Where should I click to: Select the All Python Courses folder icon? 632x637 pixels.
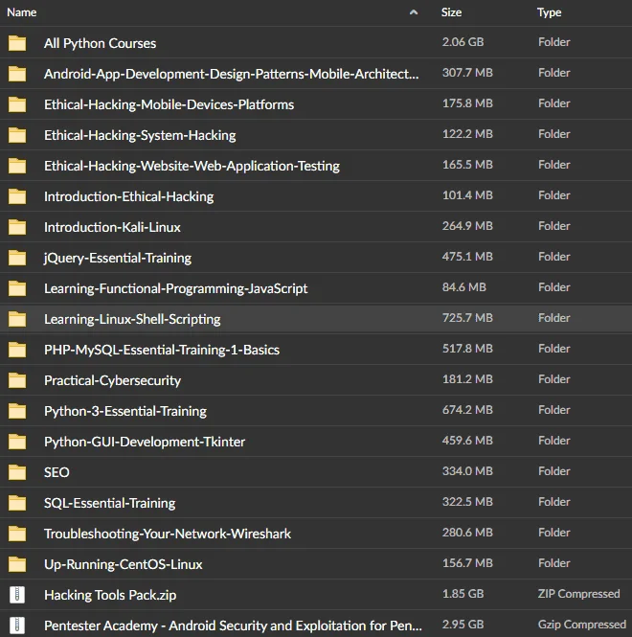pos(17,43)
